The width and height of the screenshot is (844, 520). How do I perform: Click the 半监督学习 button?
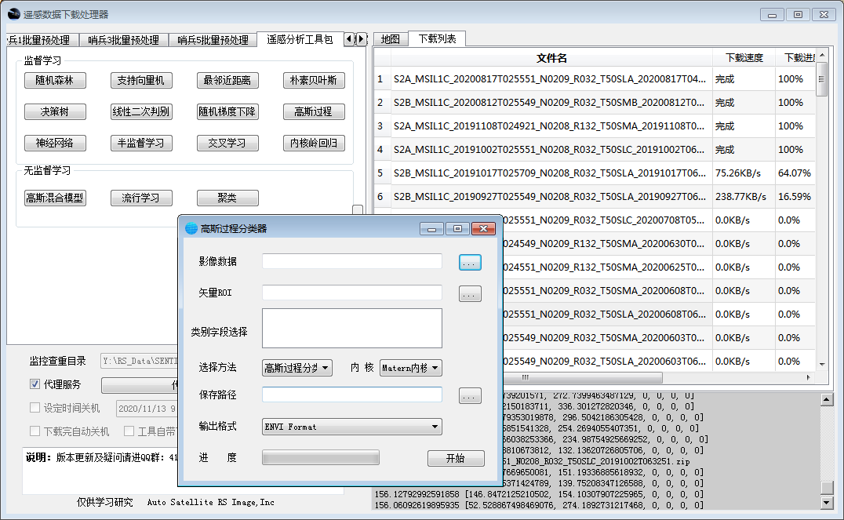coord(141,143)
